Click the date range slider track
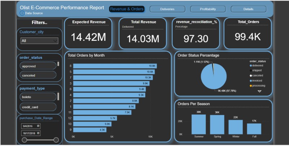Viewport: 289px width, 146px height. click(40, 140)
